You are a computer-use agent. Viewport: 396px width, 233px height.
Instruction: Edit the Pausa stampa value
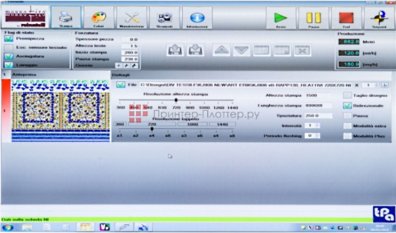(x=130, y=59)
